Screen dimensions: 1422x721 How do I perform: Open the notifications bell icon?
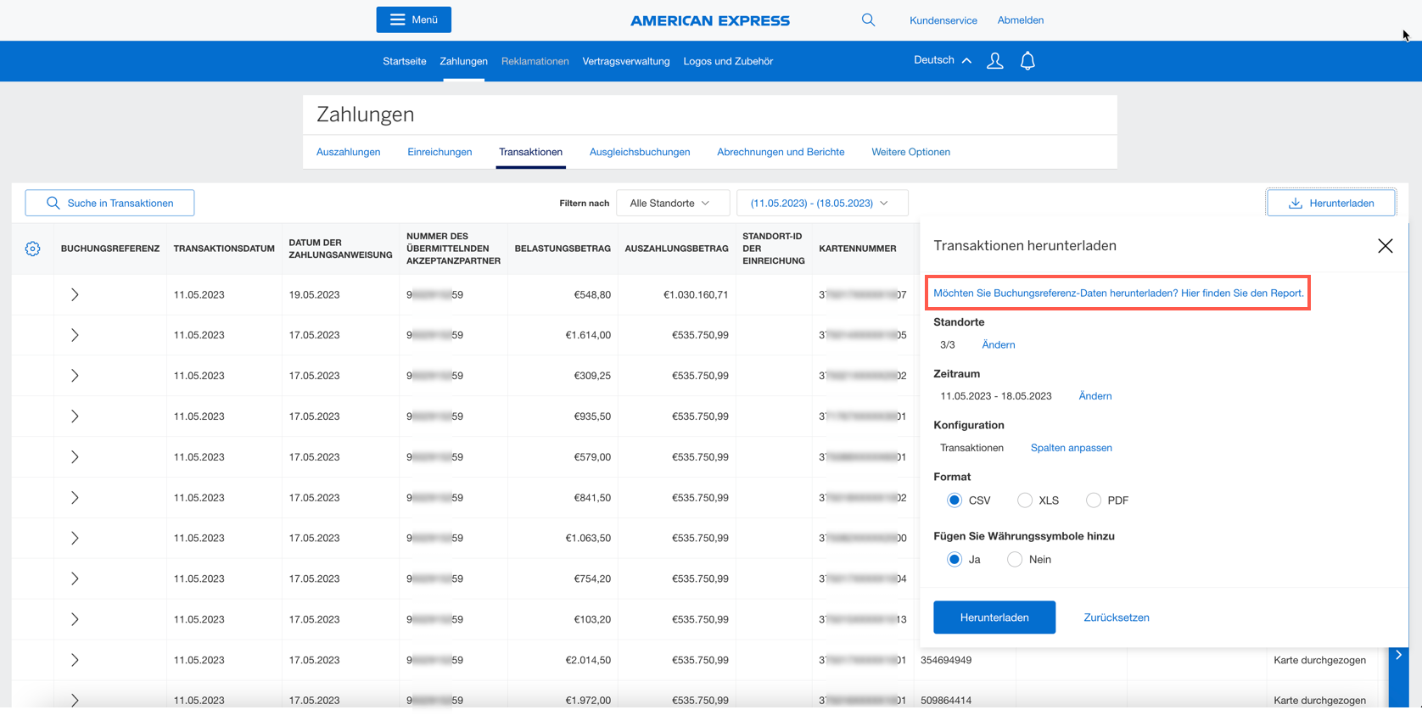tap(1027, 61)
